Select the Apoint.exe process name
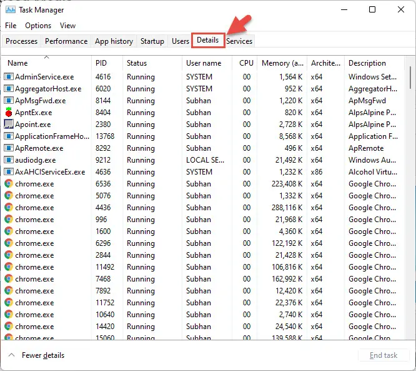Viewport: 416px width, 371px height. (33, 124)
